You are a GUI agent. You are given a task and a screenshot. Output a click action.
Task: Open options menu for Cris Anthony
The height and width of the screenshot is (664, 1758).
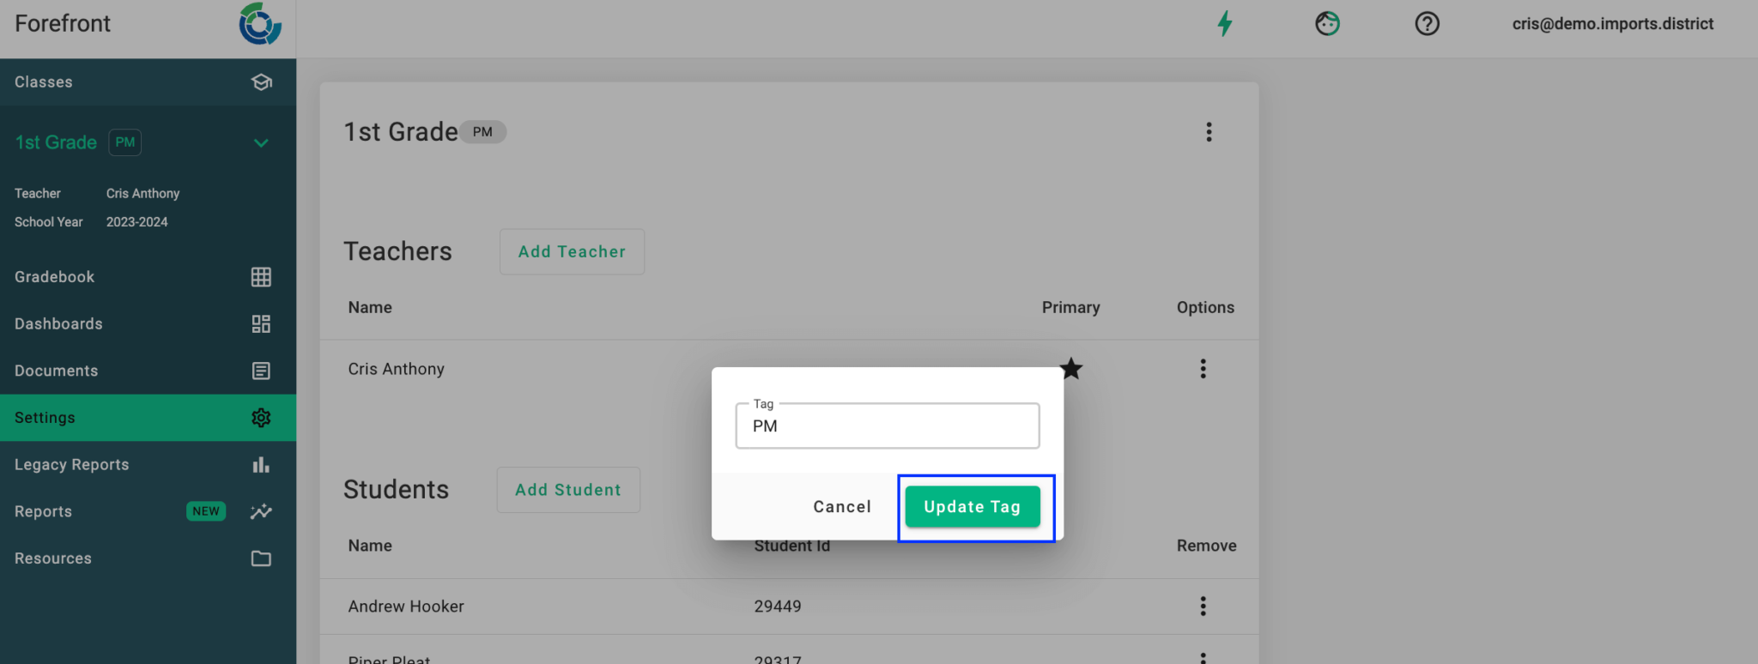[x=1203, y=368]
